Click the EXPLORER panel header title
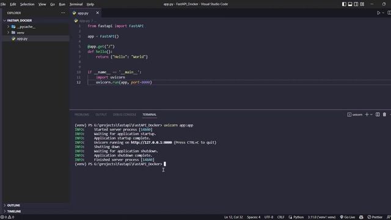Screen dimensions: 391x220 (14, 13)
